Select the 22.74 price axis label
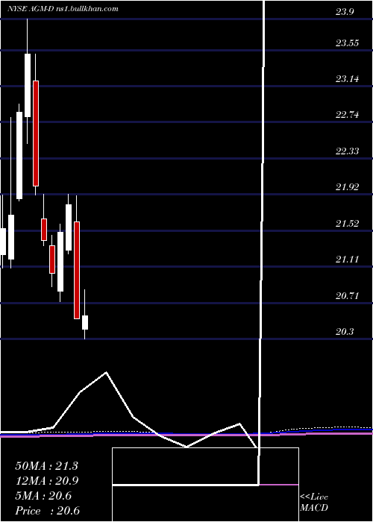The width and height of the screenshot is (373, 522). click(x=348, y=115)
